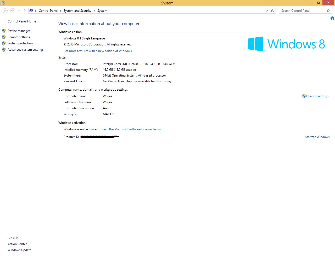
Task: Click the computer icon in address bar
Action: [x=31, y=11]
